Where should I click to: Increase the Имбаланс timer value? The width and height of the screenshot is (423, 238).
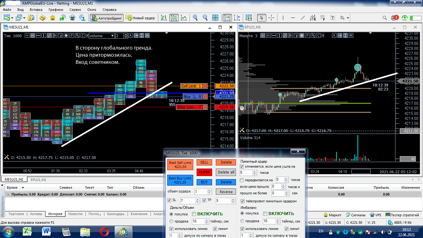277,220
